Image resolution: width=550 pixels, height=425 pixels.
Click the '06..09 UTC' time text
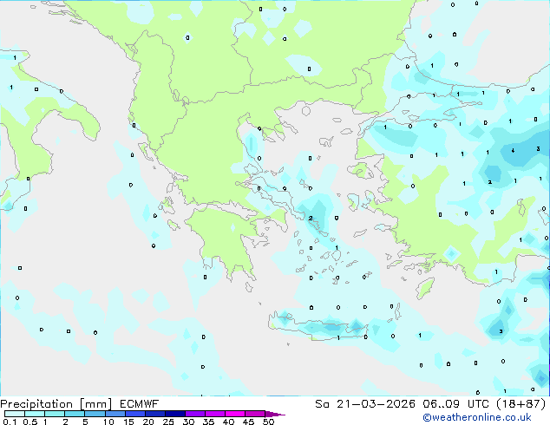(455, 404)
